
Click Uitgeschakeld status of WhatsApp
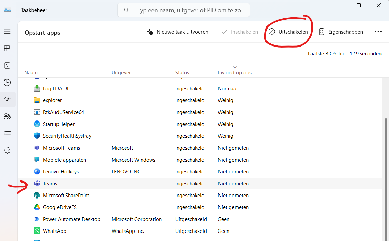click(x=191, y=231)
